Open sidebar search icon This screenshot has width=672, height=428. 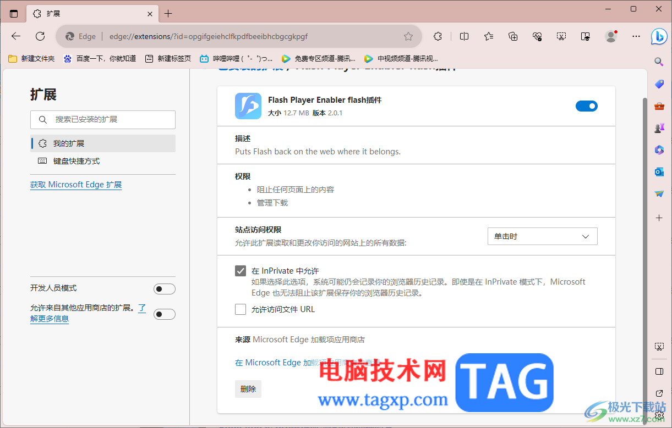tap(659, 62)
